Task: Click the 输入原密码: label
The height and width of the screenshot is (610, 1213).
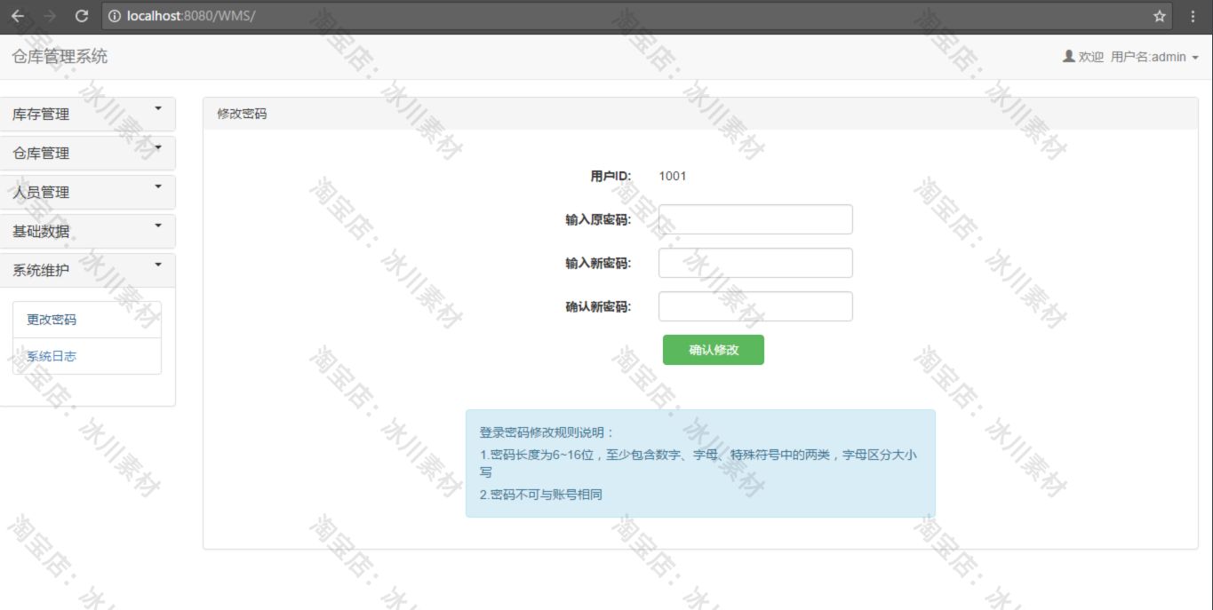Action: pyautogui.click(x=598, y=219)
